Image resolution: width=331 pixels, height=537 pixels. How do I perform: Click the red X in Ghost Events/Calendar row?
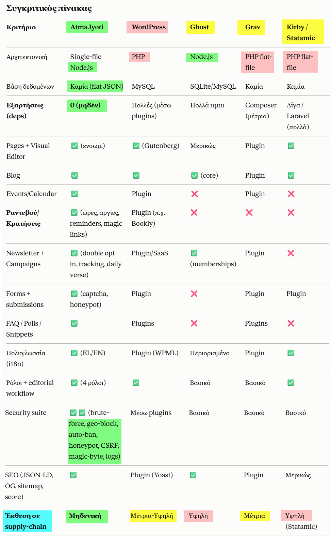[195, 194]
